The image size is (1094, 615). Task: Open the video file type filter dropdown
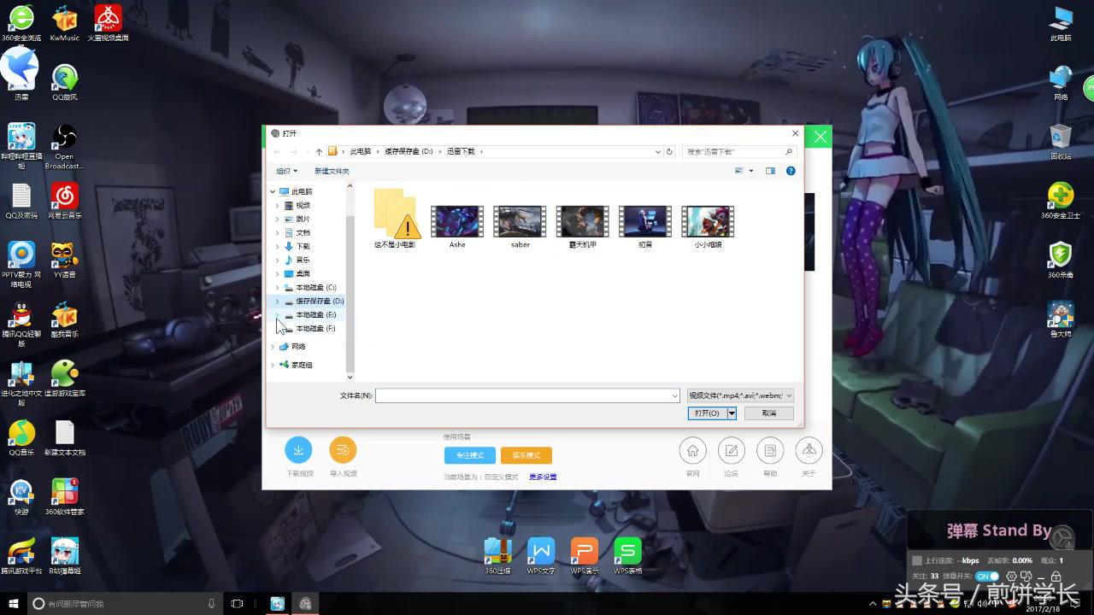click(x=740, y=395)
